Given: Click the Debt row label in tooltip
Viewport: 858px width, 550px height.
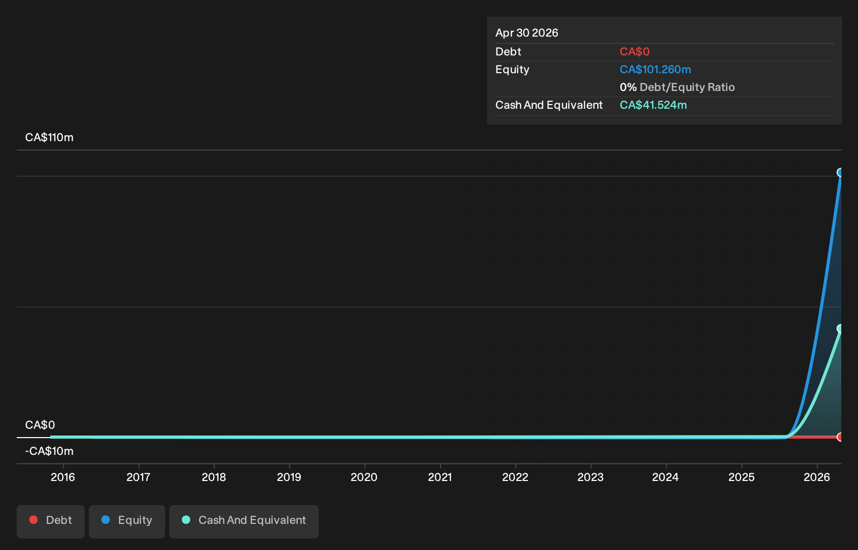Looking at the screenshot, I should [x=508, y=52].
